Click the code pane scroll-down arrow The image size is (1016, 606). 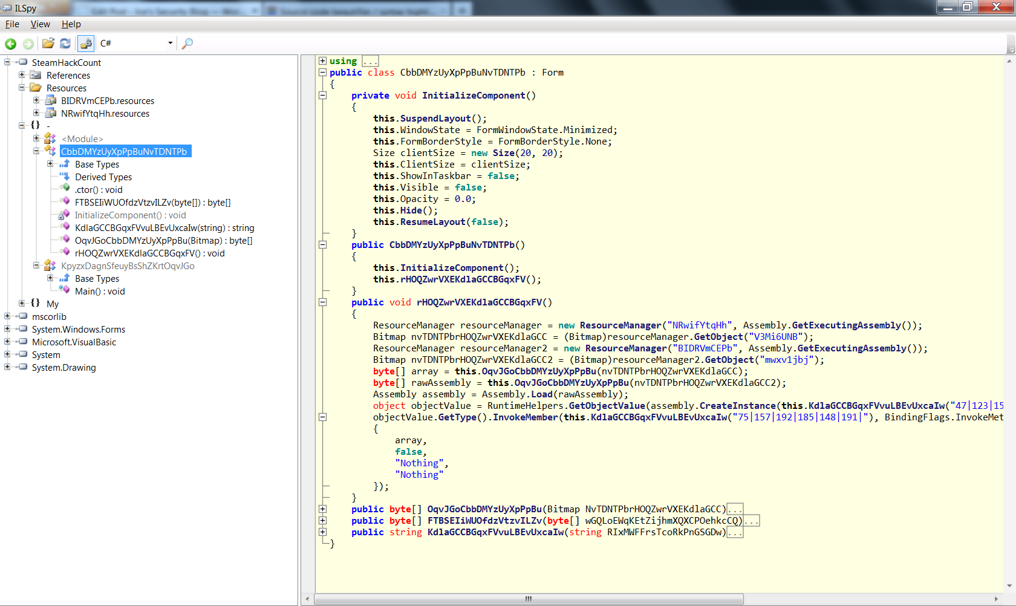(1009, 585)
